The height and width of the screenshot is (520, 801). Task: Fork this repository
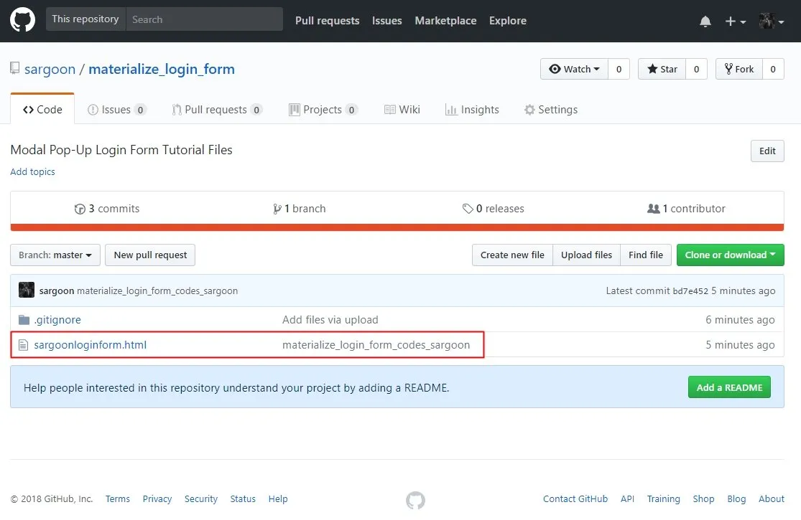click(739, 69)
